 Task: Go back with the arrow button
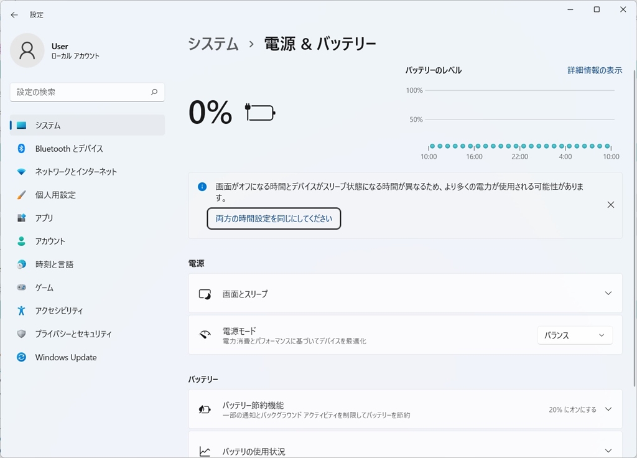coord(14,15)
